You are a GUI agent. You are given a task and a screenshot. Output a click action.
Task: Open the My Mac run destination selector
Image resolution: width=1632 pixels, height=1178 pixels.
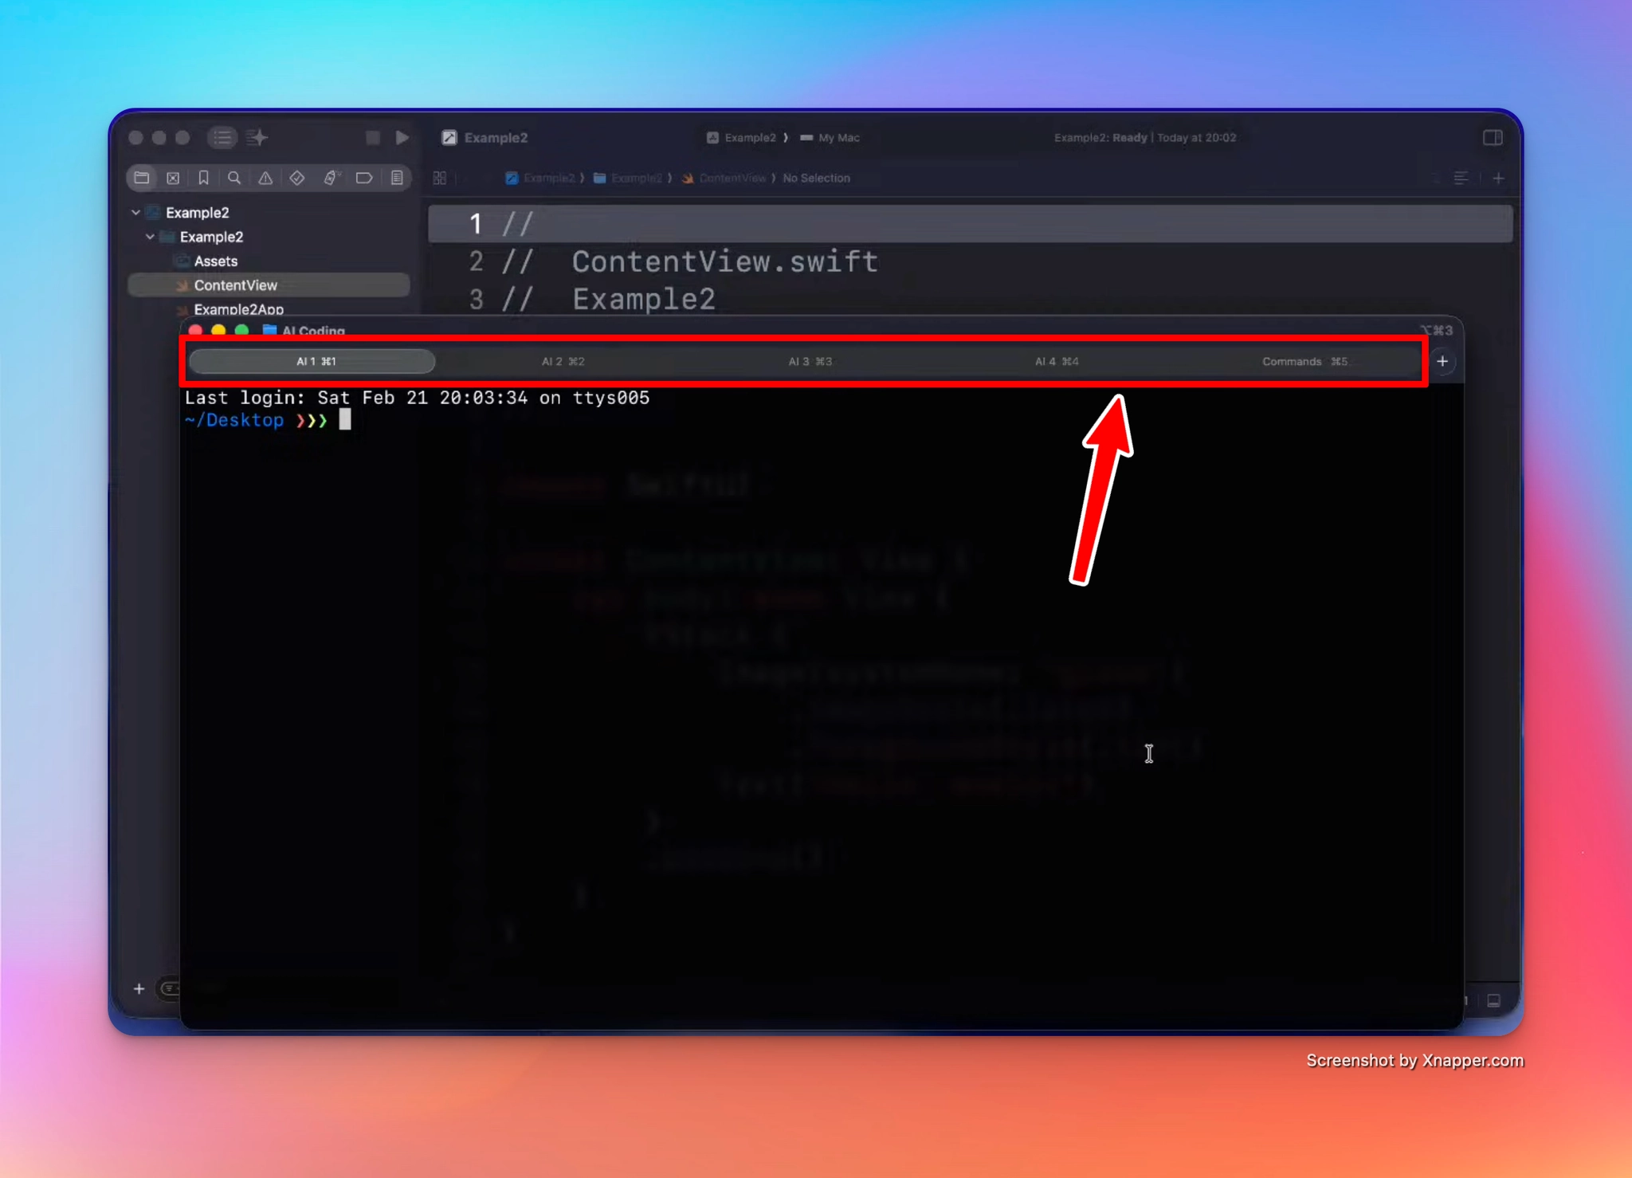click(830, 137)
